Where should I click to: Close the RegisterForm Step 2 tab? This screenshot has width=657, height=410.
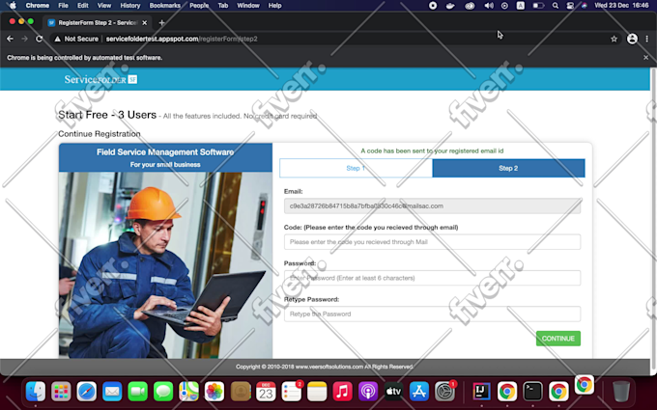pos(145,23)
